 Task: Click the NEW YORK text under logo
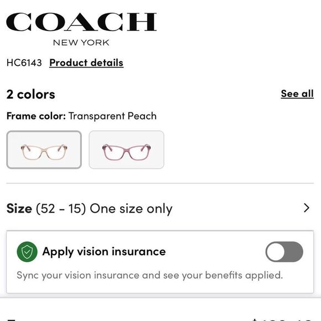coord(81,43)
